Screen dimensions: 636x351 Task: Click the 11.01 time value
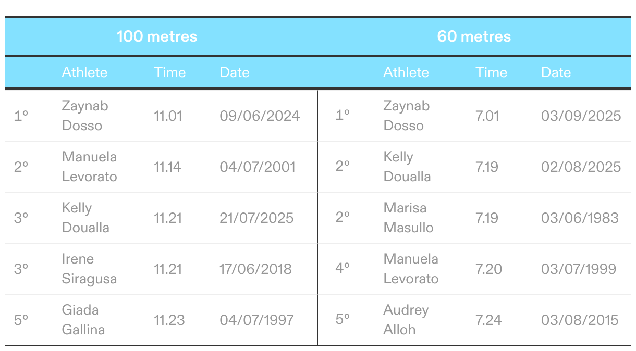(x=168, y=116)
